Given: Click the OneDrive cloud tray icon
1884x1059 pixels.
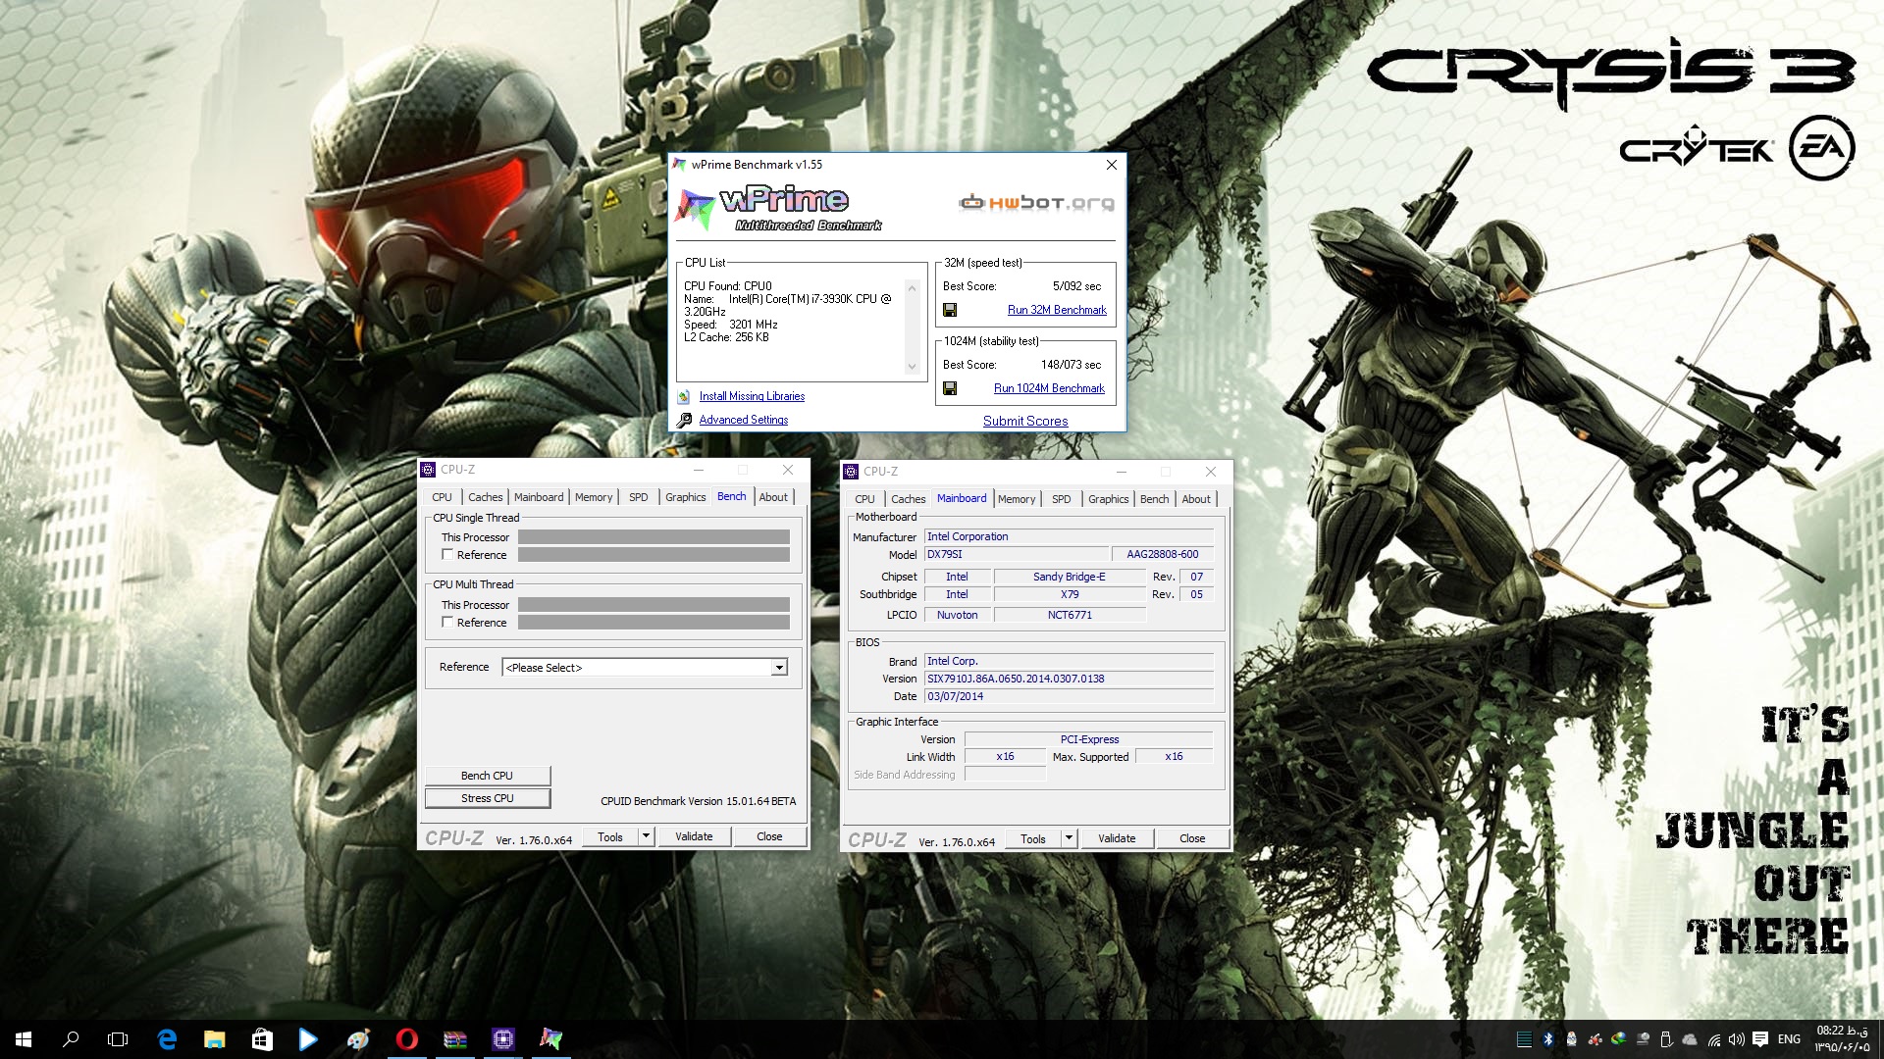Looking at the screenshot, I should pos(1690,1039).
